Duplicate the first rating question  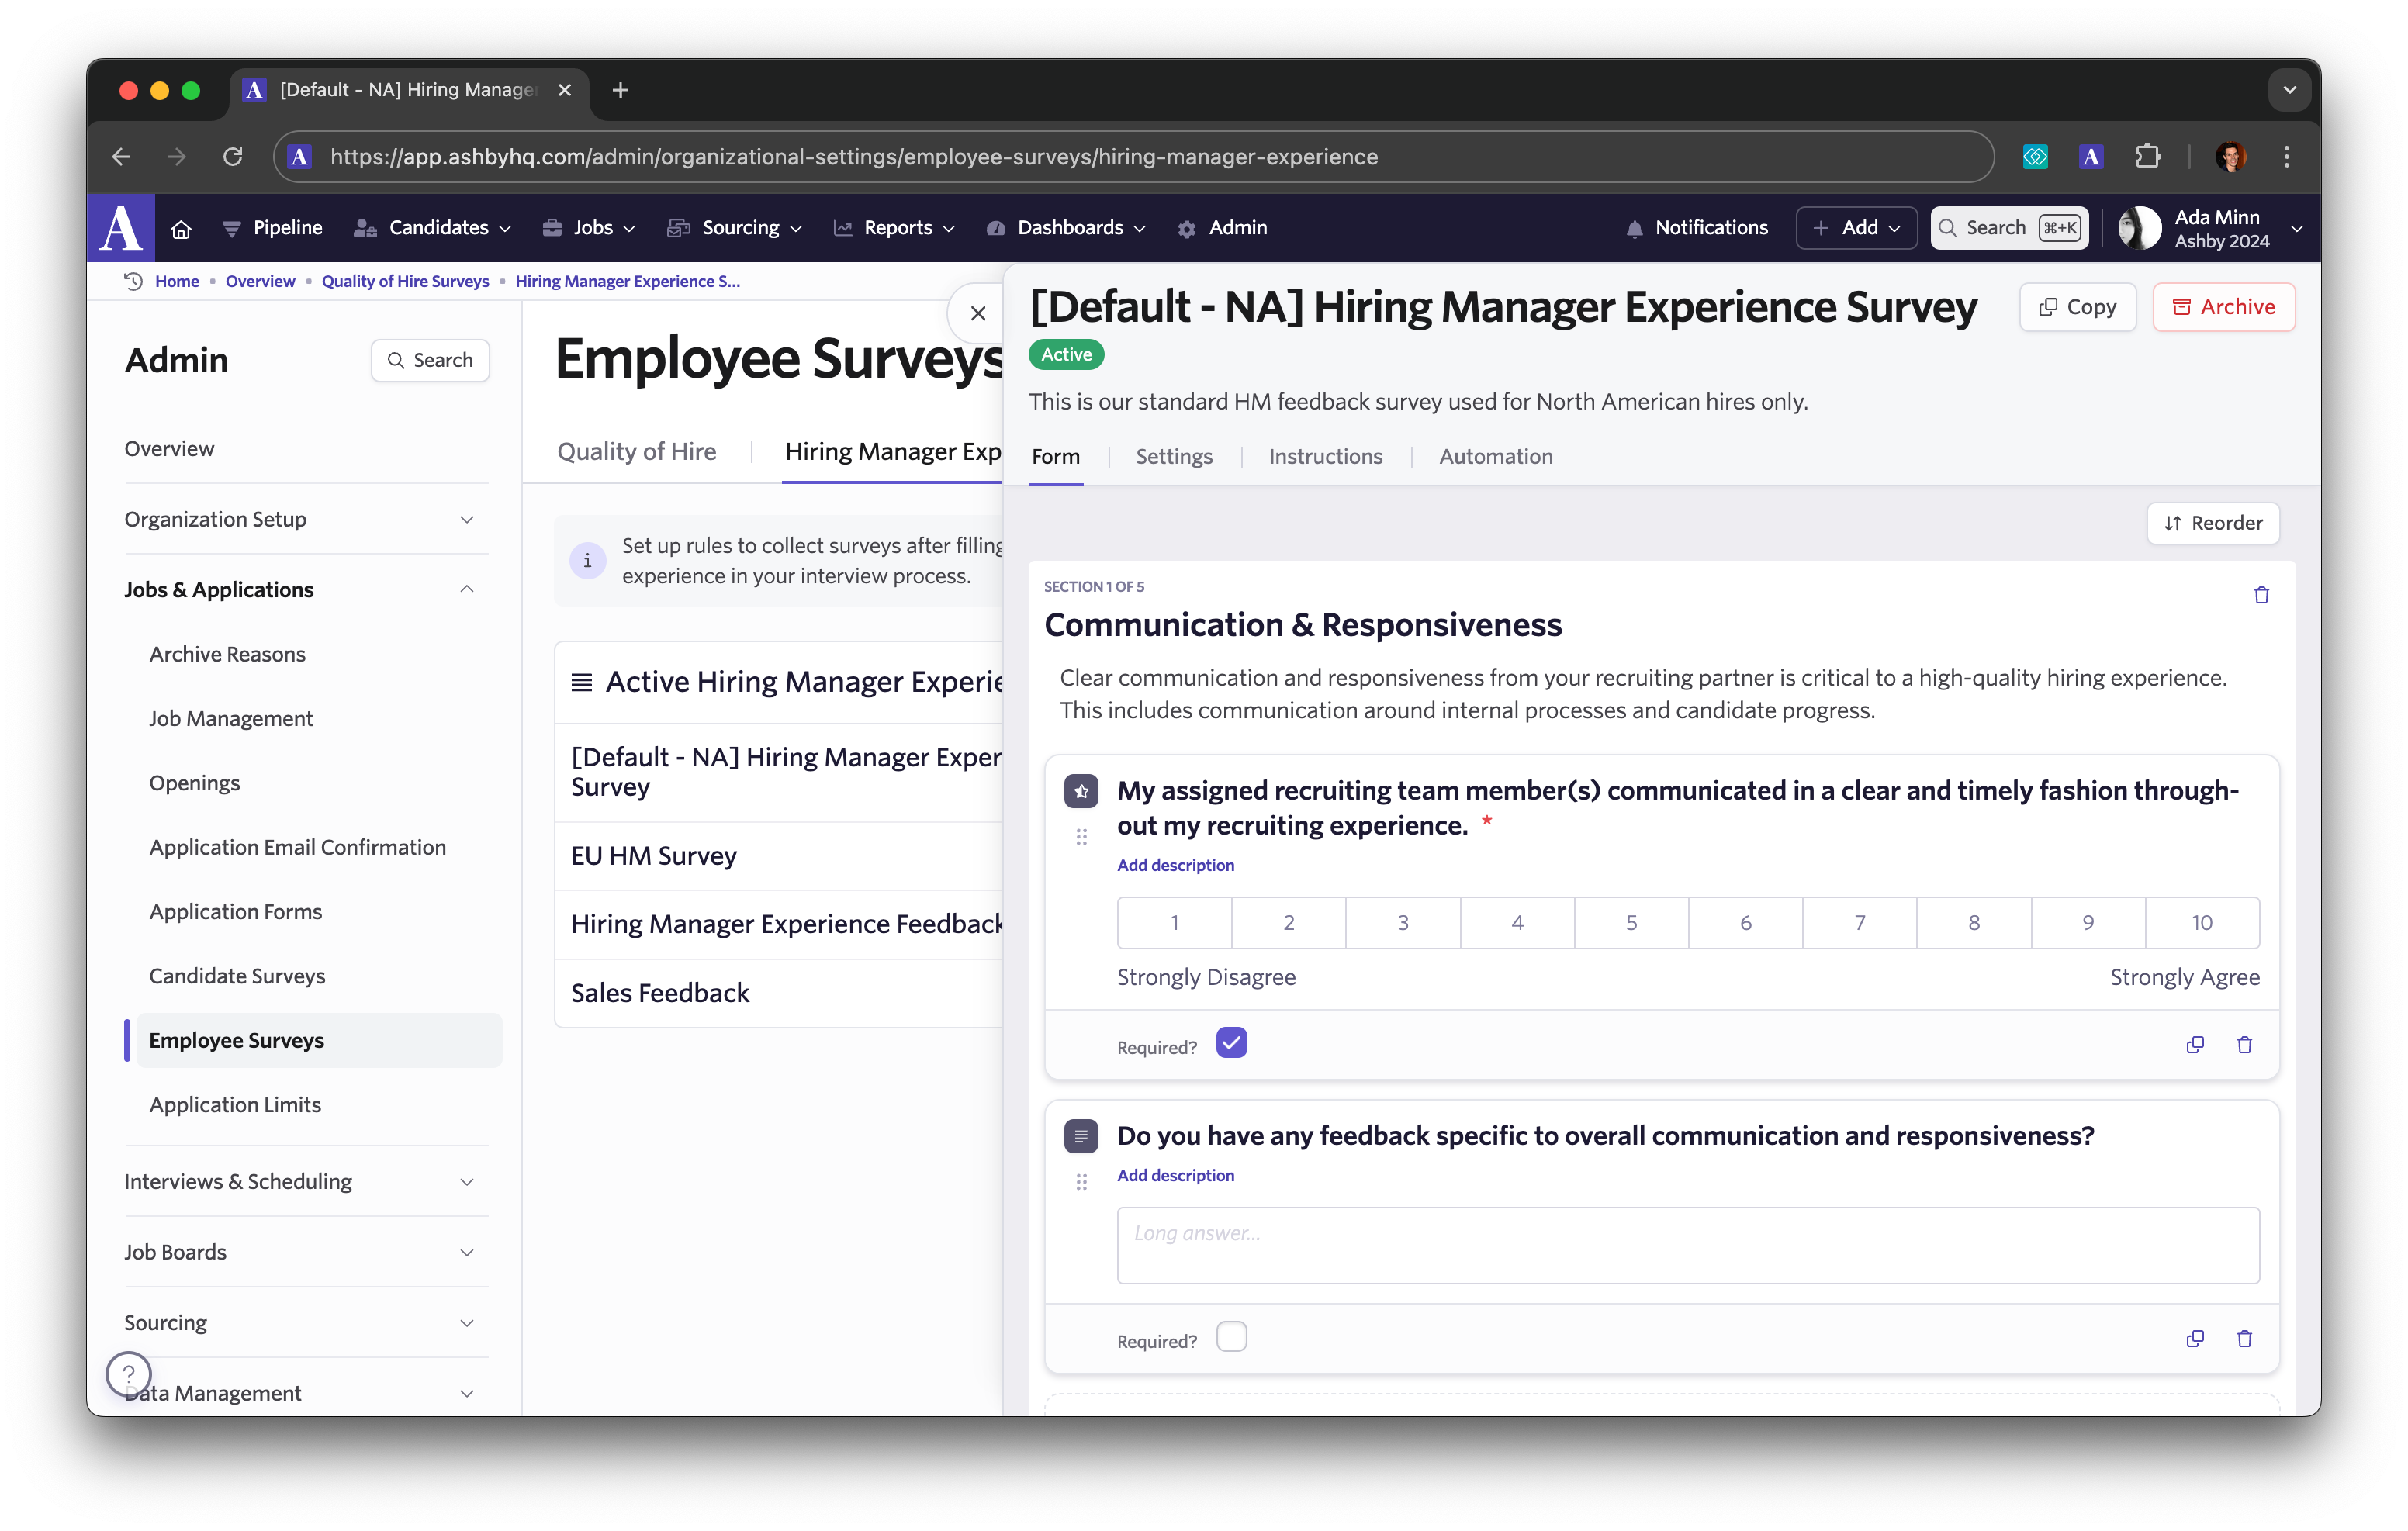click(2194, 1044)
